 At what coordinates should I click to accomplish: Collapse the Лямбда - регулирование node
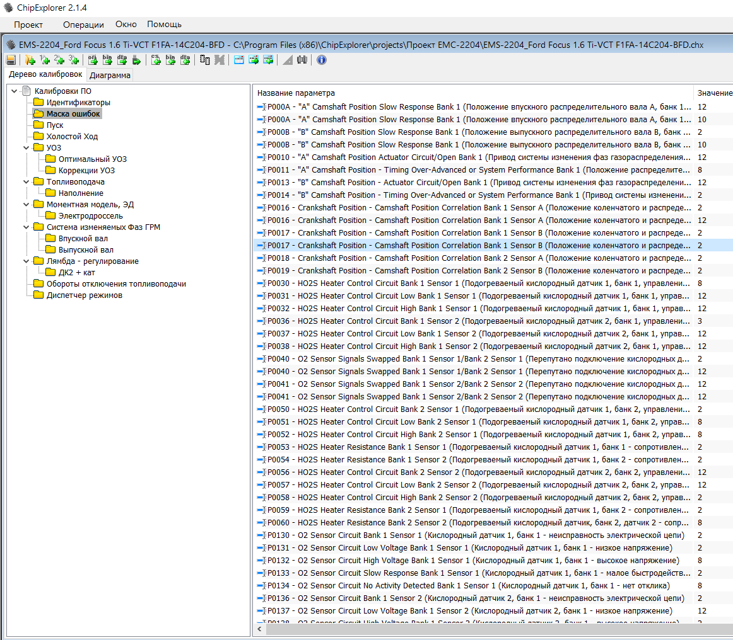[x=26, y=261]
